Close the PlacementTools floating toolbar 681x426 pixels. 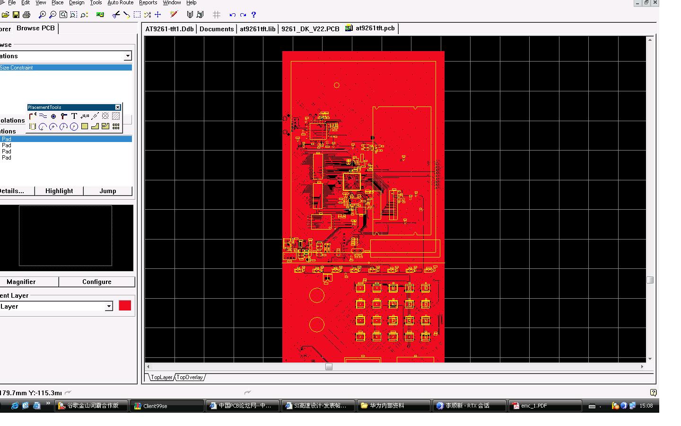pos(118,107)
